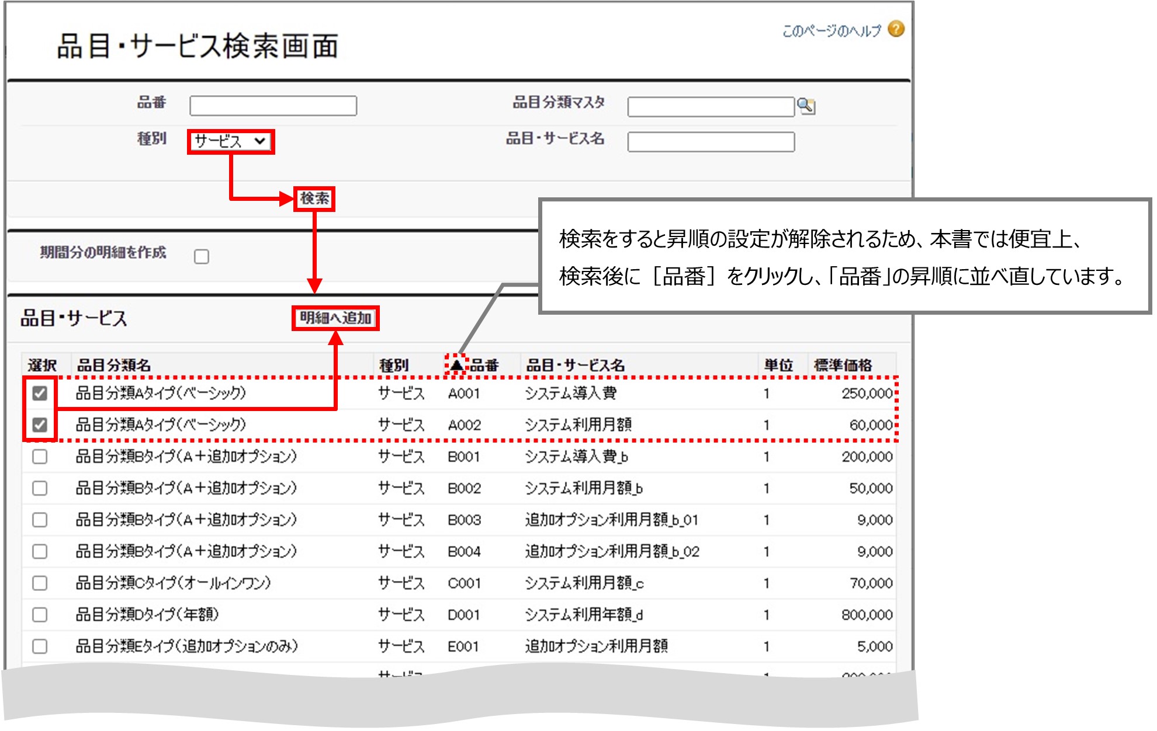Open the このページのヘルプ link
Image resolution: width=1157 pixels, height=731 pixels.
click(831, 30)
